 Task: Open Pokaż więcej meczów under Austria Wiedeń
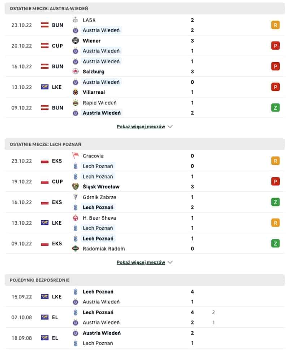141,126
